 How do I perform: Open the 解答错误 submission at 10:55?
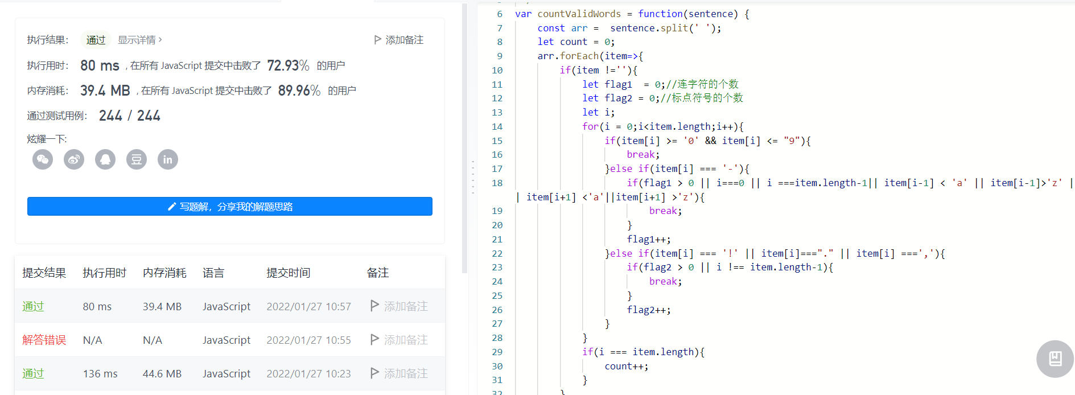pyautogui.click(x=44, y=340)
